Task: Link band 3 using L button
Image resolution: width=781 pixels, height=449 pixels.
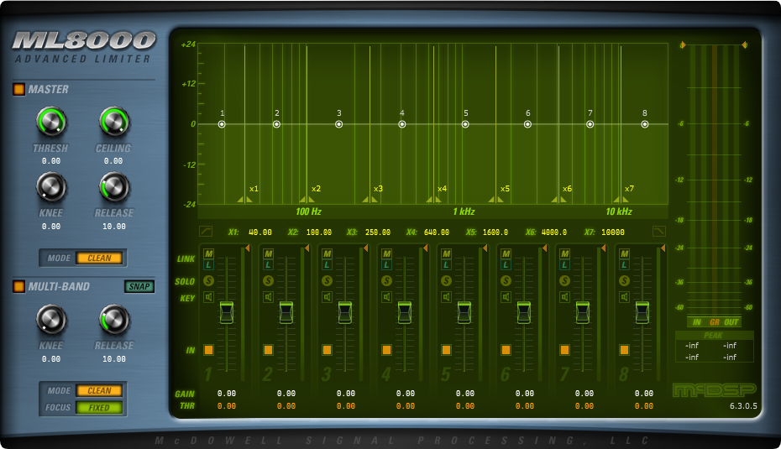Action: [x=327, y=265]
